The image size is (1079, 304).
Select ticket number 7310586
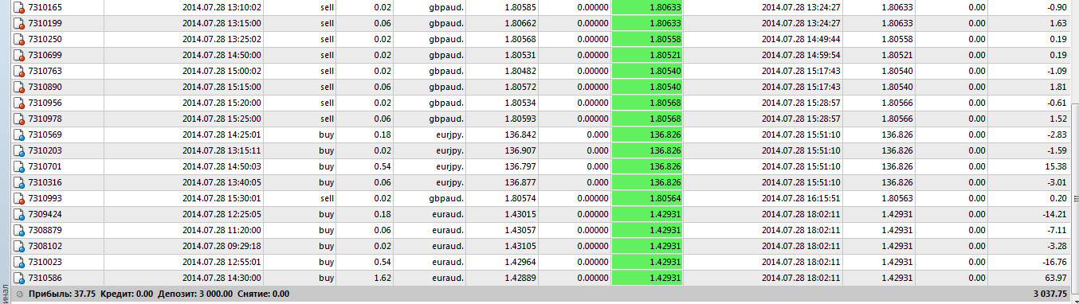click(x=45, y=278)
